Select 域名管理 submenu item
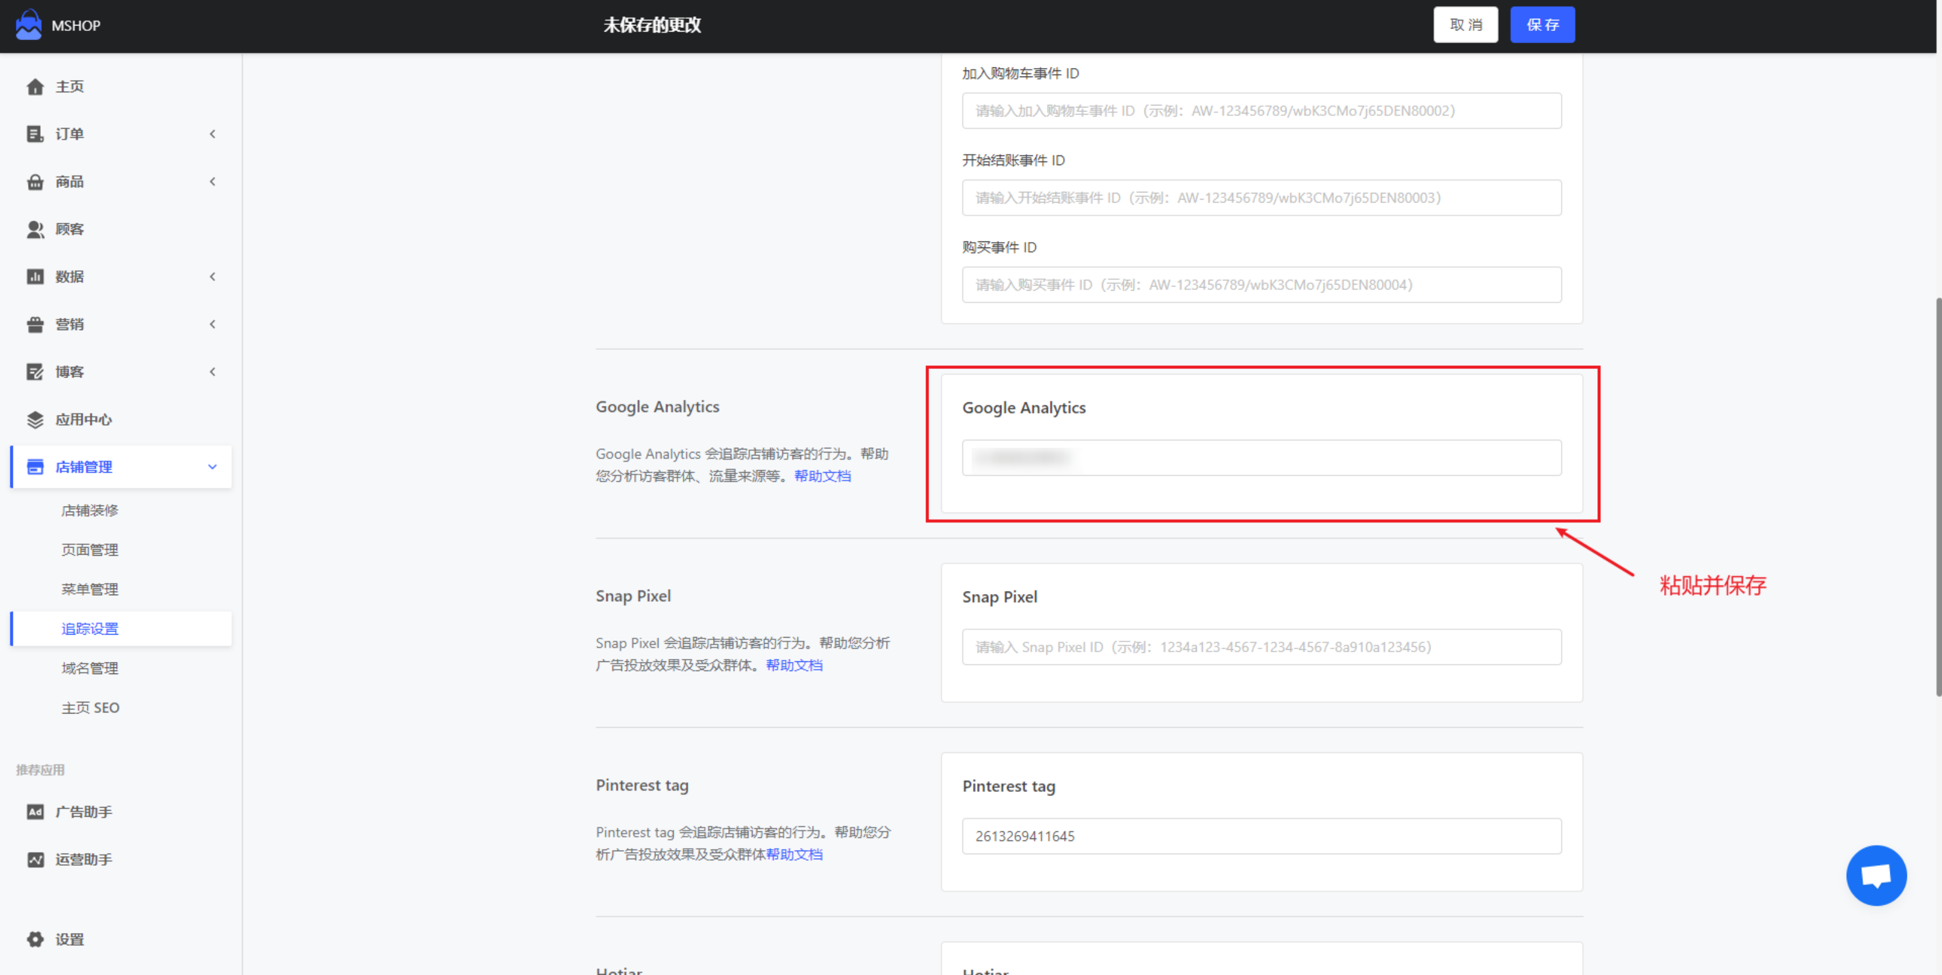The width and height of the screenshot is (1942, 975). [x=90, y=667]
